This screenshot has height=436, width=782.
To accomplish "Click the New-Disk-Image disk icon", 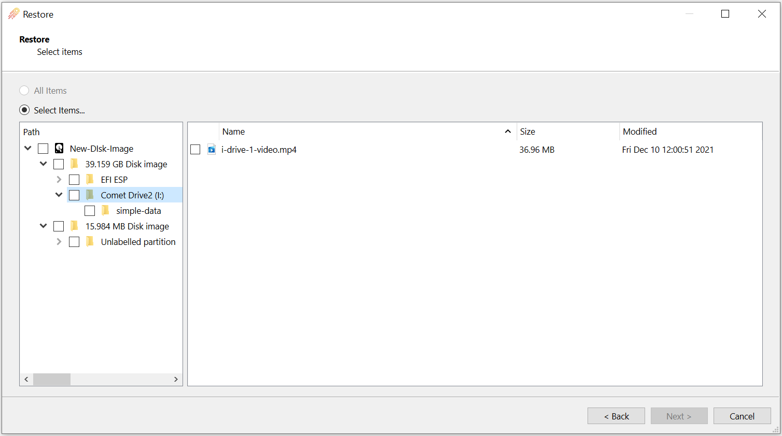I will 59,149.
